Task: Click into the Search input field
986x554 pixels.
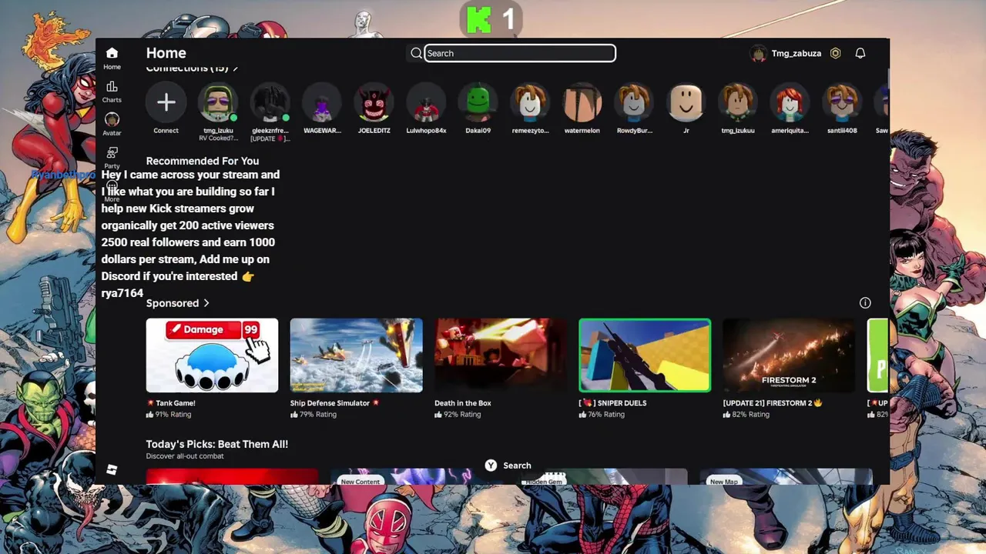Action: pyautogui.click(x=520, y=53)
